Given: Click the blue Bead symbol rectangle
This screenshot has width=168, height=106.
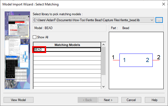Looking at the screenshot, I should tap(136, 60).
